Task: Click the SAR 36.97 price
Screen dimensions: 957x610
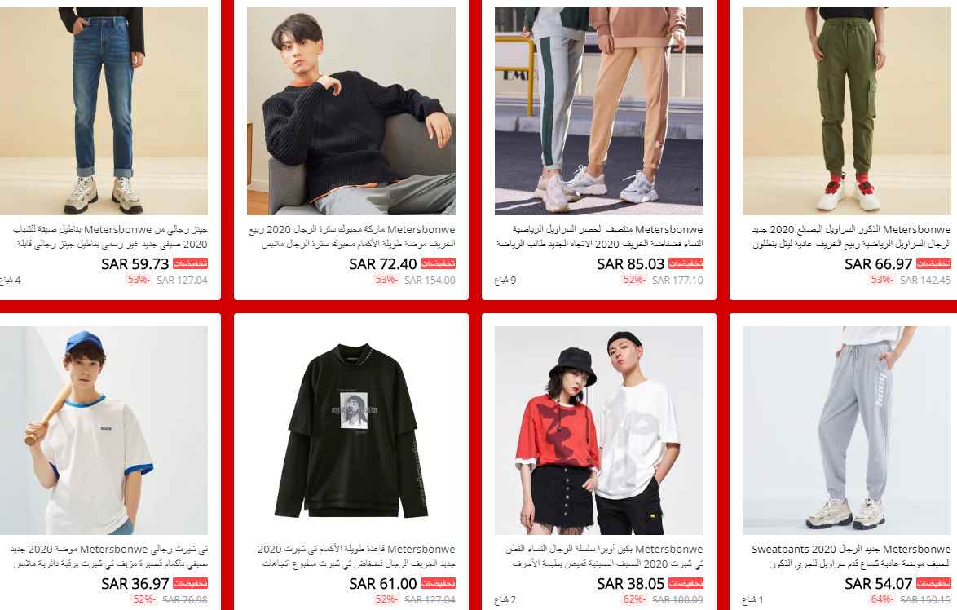Action: [135, 584]
